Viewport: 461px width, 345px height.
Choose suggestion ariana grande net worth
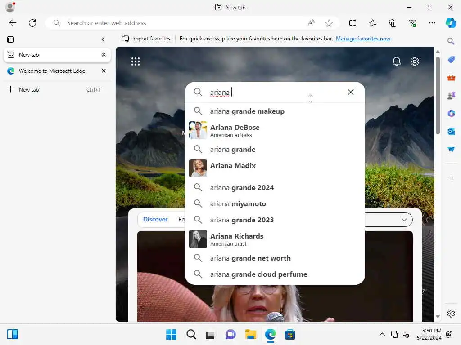pos(275,258)
